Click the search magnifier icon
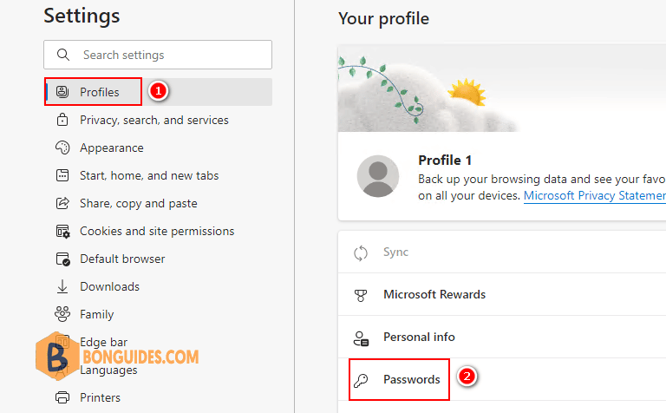666x413 pixels. (x=62, y=55)
